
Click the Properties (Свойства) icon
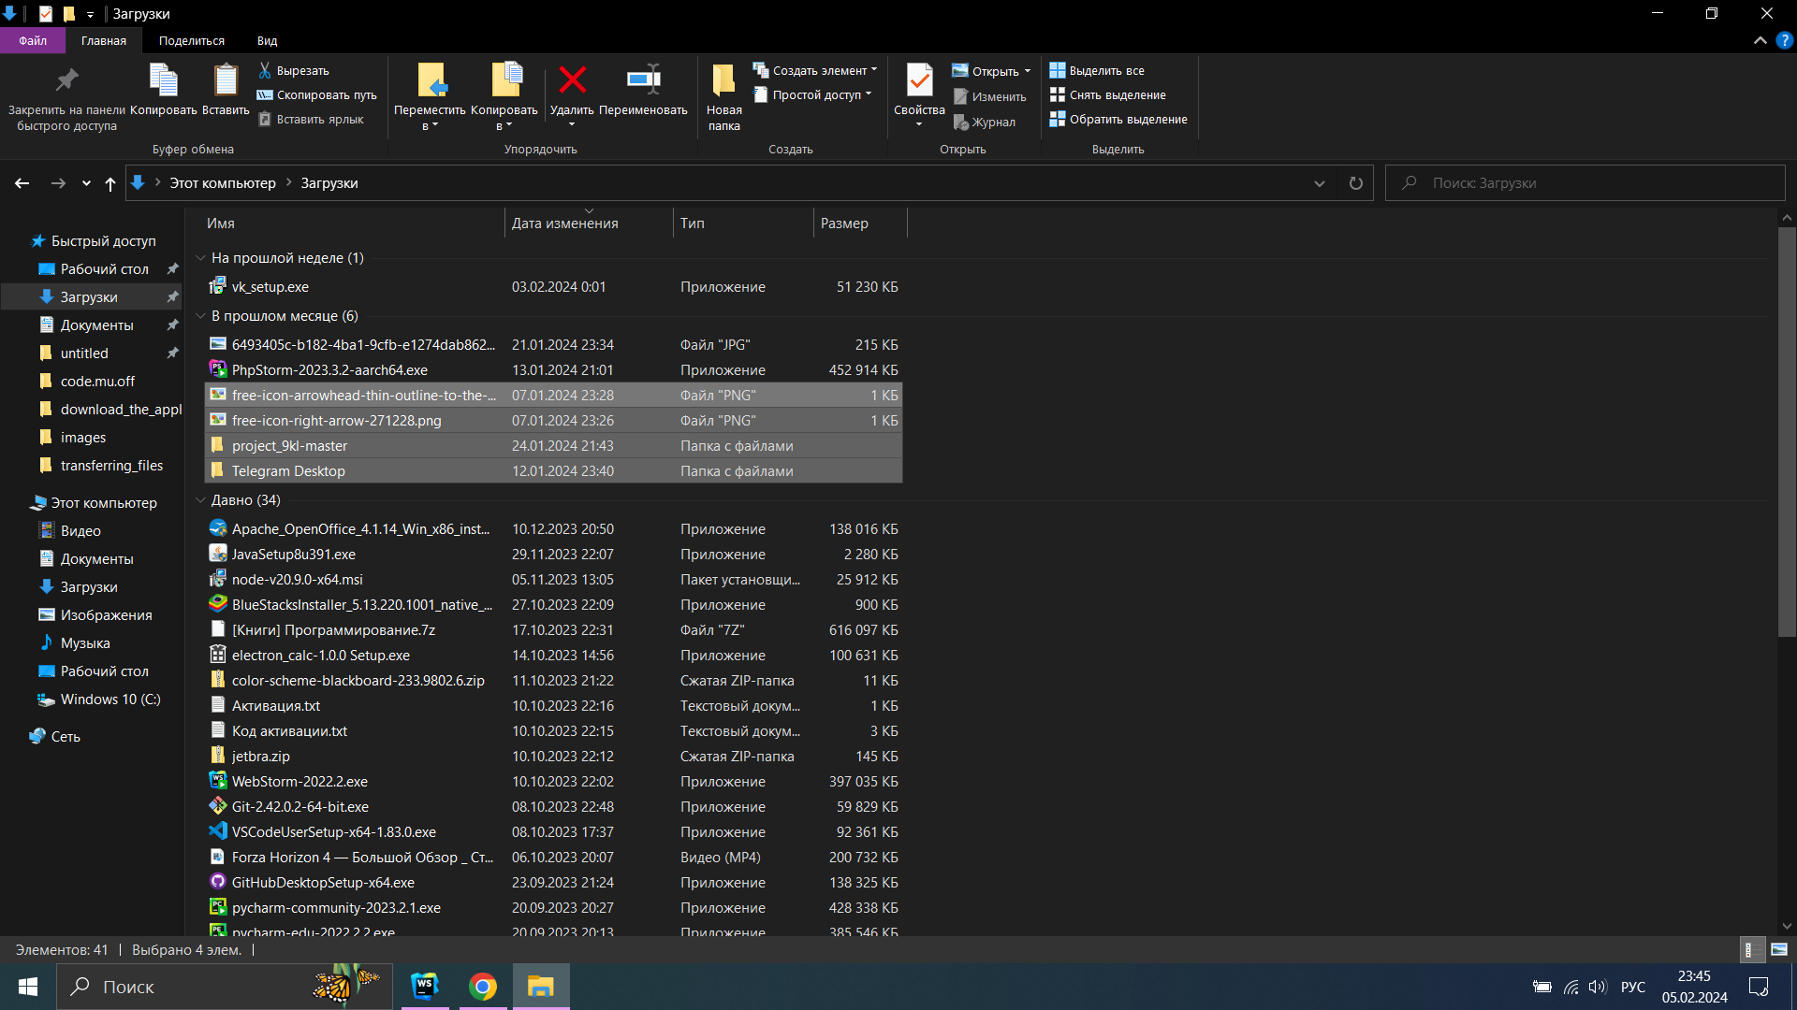919,80
